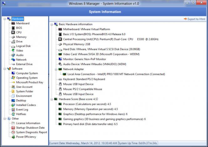Screen dimensions: 208x147
Task: Click the CPU icon in sidebar
Action: point(13,32)
